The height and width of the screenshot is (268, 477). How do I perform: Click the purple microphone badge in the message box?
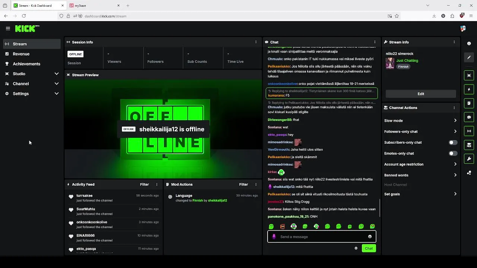274,237
